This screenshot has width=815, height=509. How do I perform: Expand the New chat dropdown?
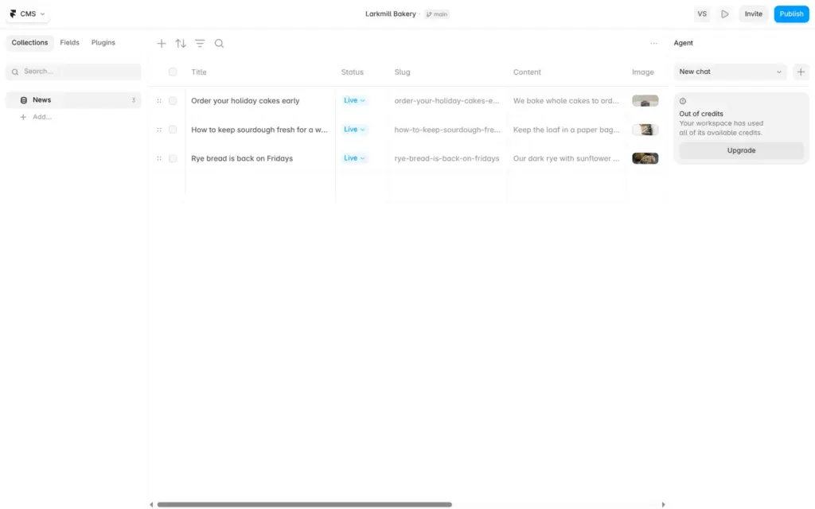click(x=731, y=72)
